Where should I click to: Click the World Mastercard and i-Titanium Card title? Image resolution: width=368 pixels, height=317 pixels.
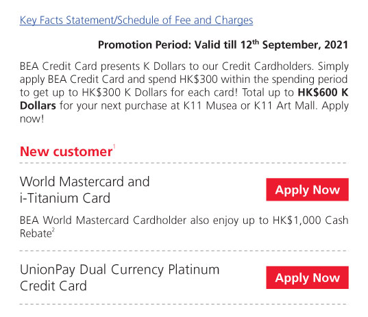click(84, 190)
